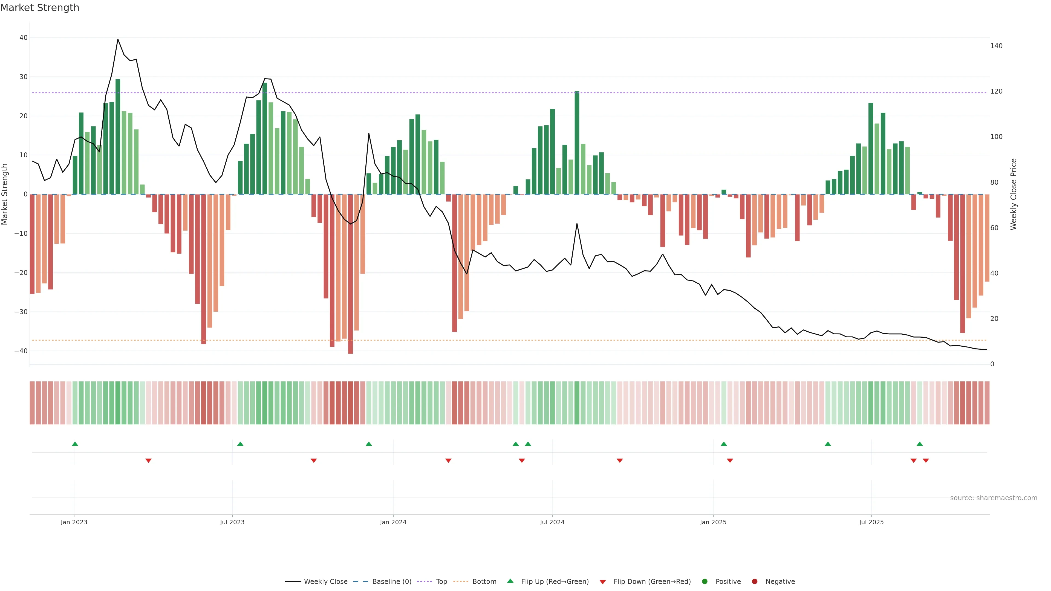1051x591 pixels.
Task: Click the Flip Down red triangle legend icon
Action: (603, 582)
